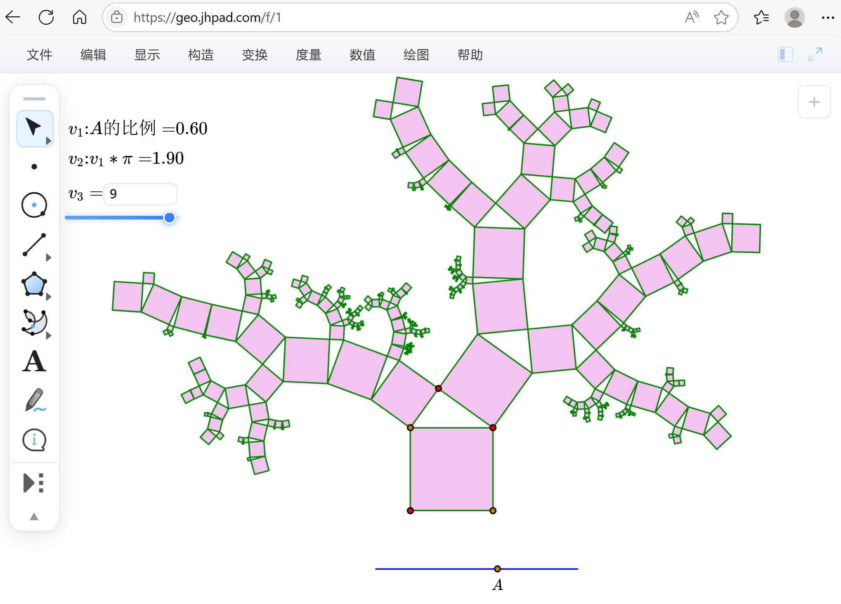Select the polygon tool
841x604 pixels.
pos(34,284)
